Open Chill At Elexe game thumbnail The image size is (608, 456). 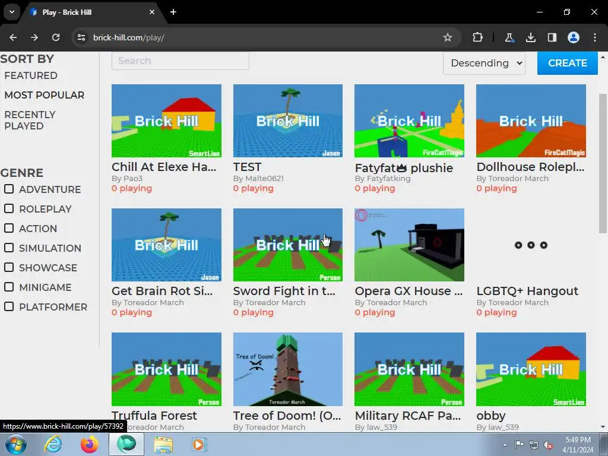166,121
